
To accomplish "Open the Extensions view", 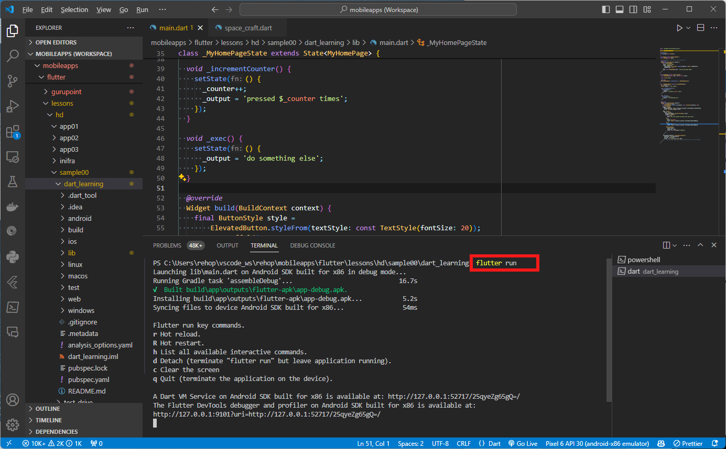I will 13,132.
